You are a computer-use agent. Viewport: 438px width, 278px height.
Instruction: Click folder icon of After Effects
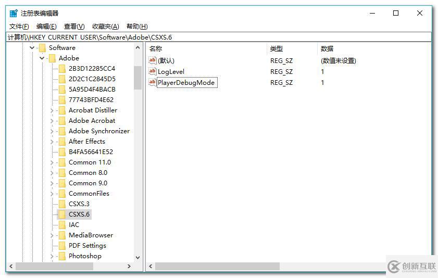point(62,142)
